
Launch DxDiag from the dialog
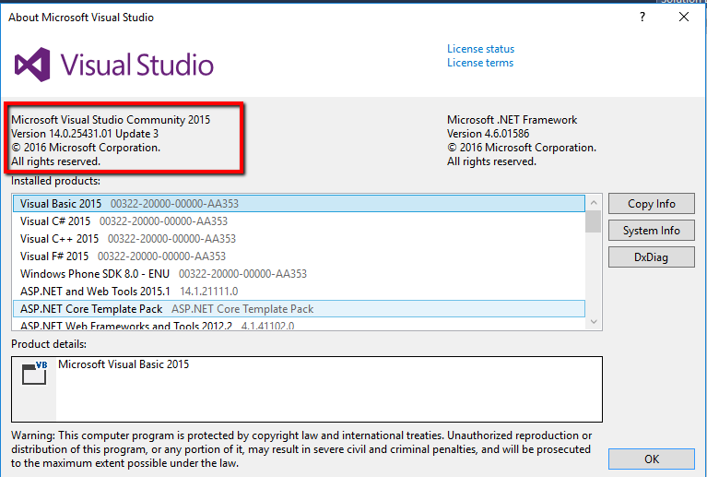click(651, 256)
